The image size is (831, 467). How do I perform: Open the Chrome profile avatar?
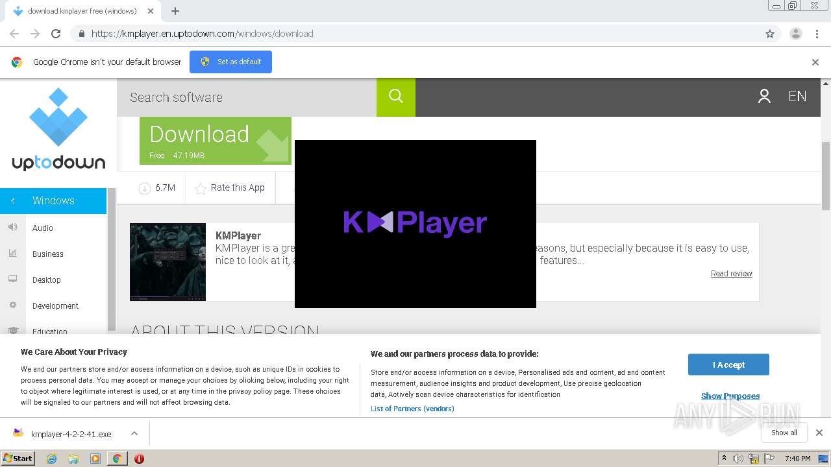tap(796, 34)
